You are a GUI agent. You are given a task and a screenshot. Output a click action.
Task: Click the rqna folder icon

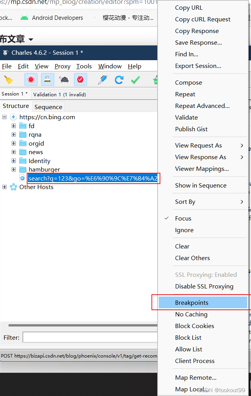click(x=23, y=134)
